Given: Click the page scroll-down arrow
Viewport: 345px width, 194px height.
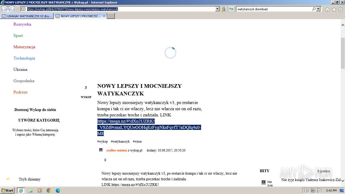Looking at the screenshot, I should point(343,181).
